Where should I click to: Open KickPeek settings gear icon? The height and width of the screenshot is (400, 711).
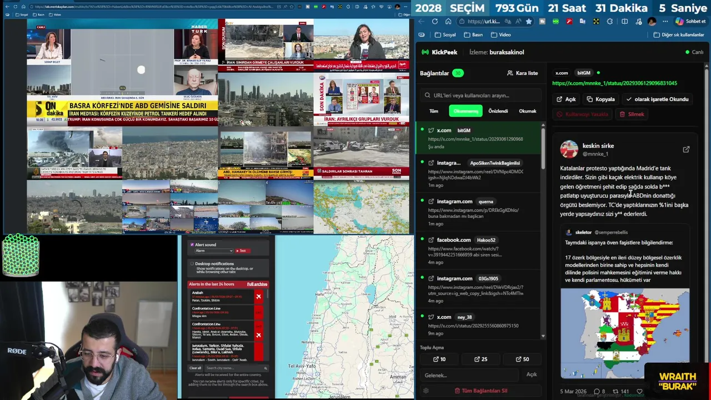(x=426, y=391)
